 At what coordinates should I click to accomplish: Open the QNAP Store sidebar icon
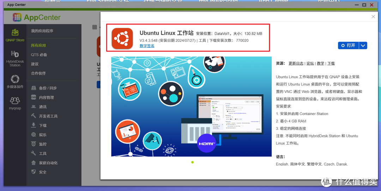(x=15, y=36)
